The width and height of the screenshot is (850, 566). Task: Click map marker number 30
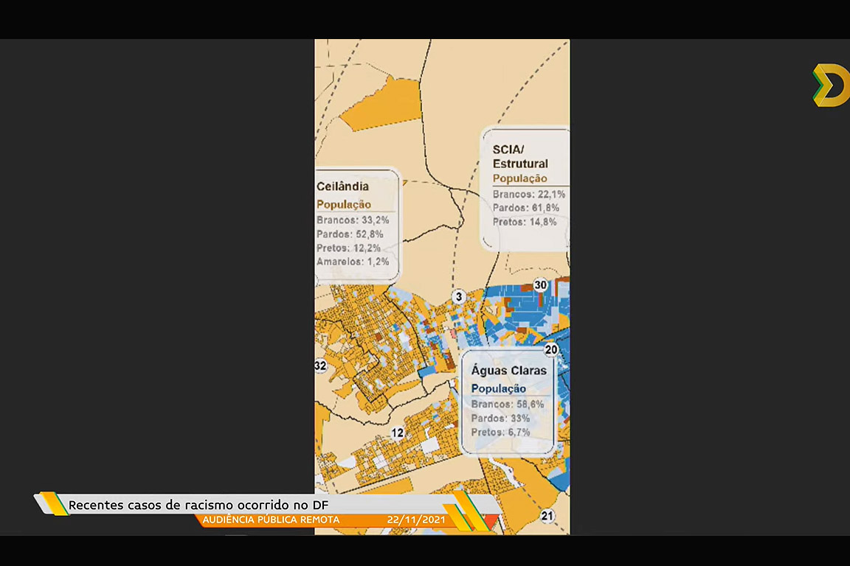coord(541,285)
